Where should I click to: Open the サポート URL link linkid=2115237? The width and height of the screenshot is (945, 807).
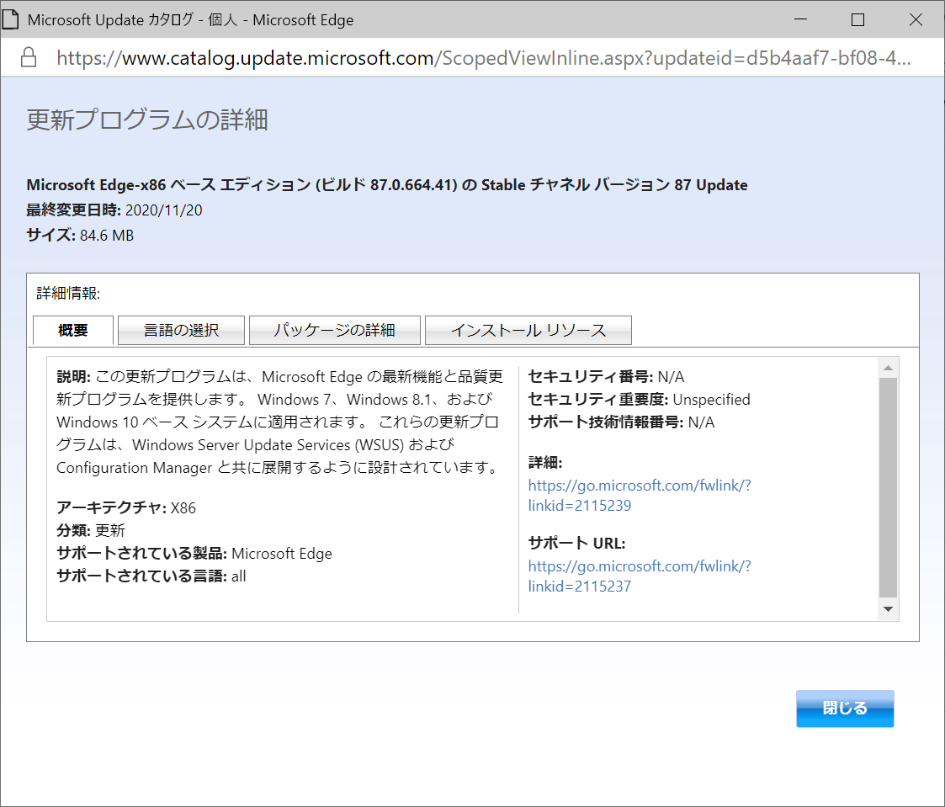(640, 576)
